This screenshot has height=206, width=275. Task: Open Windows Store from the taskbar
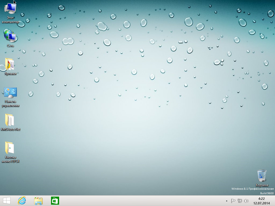[x=55, y=201]
